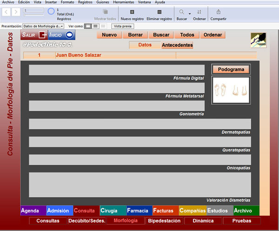Switch to the Antecedentes tab

pos(177,45)
